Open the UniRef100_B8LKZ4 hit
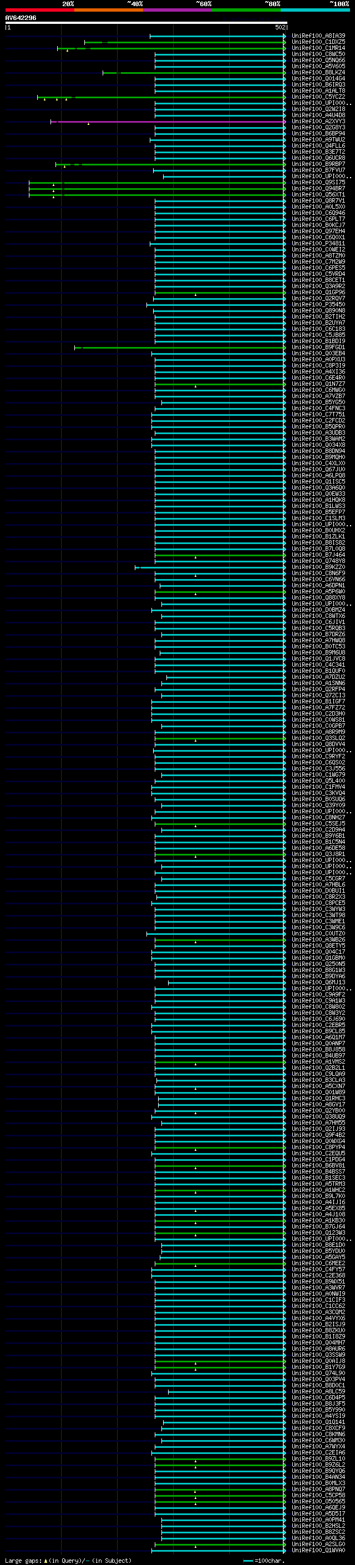 tap(318, 72)
